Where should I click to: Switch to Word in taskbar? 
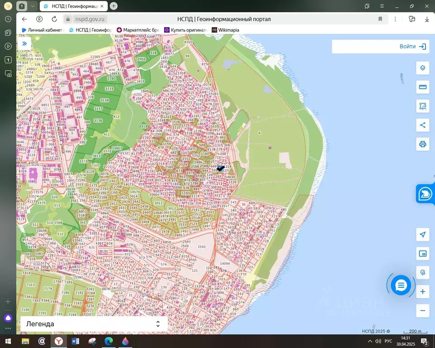click(x=75, y=341)
